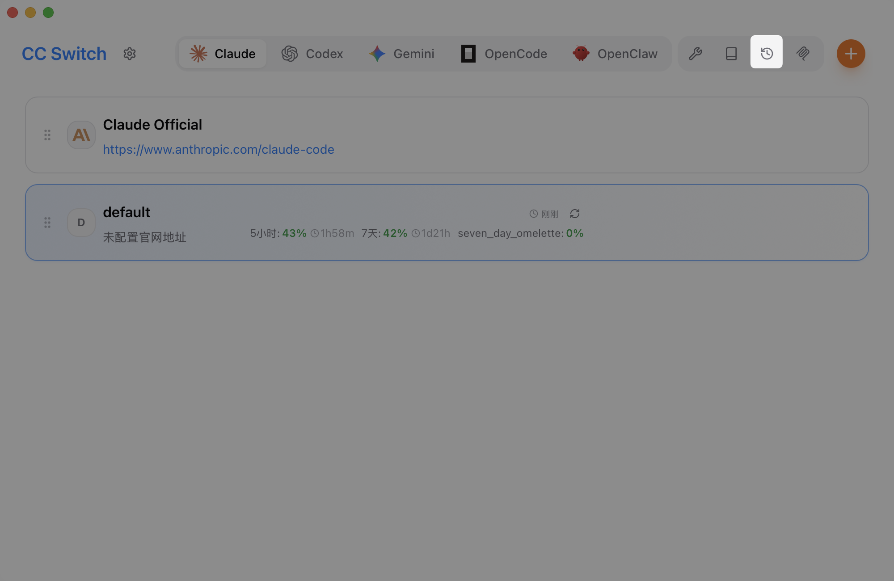Grab the drag handle of Claude Official
This screenshot has width=894, height=581.
click(47, 135)
